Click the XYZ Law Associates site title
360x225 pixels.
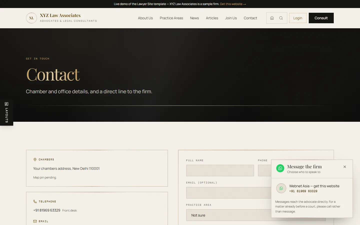tap(60, 15)
